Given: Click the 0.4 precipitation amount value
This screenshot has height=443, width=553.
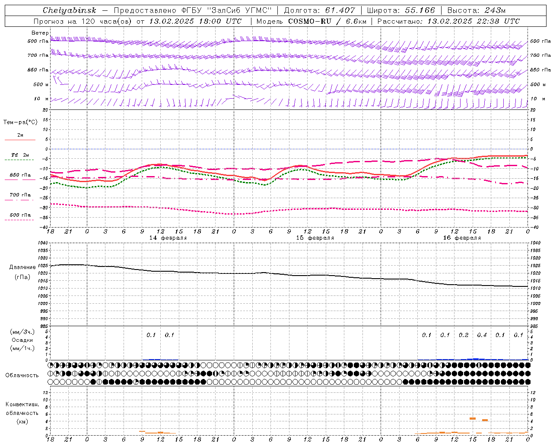Looking at the screenshot, I should (482, 335).
